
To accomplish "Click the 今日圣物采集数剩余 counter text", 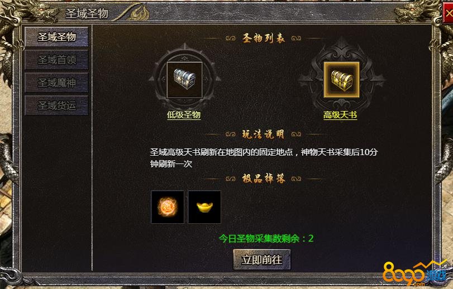I will tap(266, 239).
